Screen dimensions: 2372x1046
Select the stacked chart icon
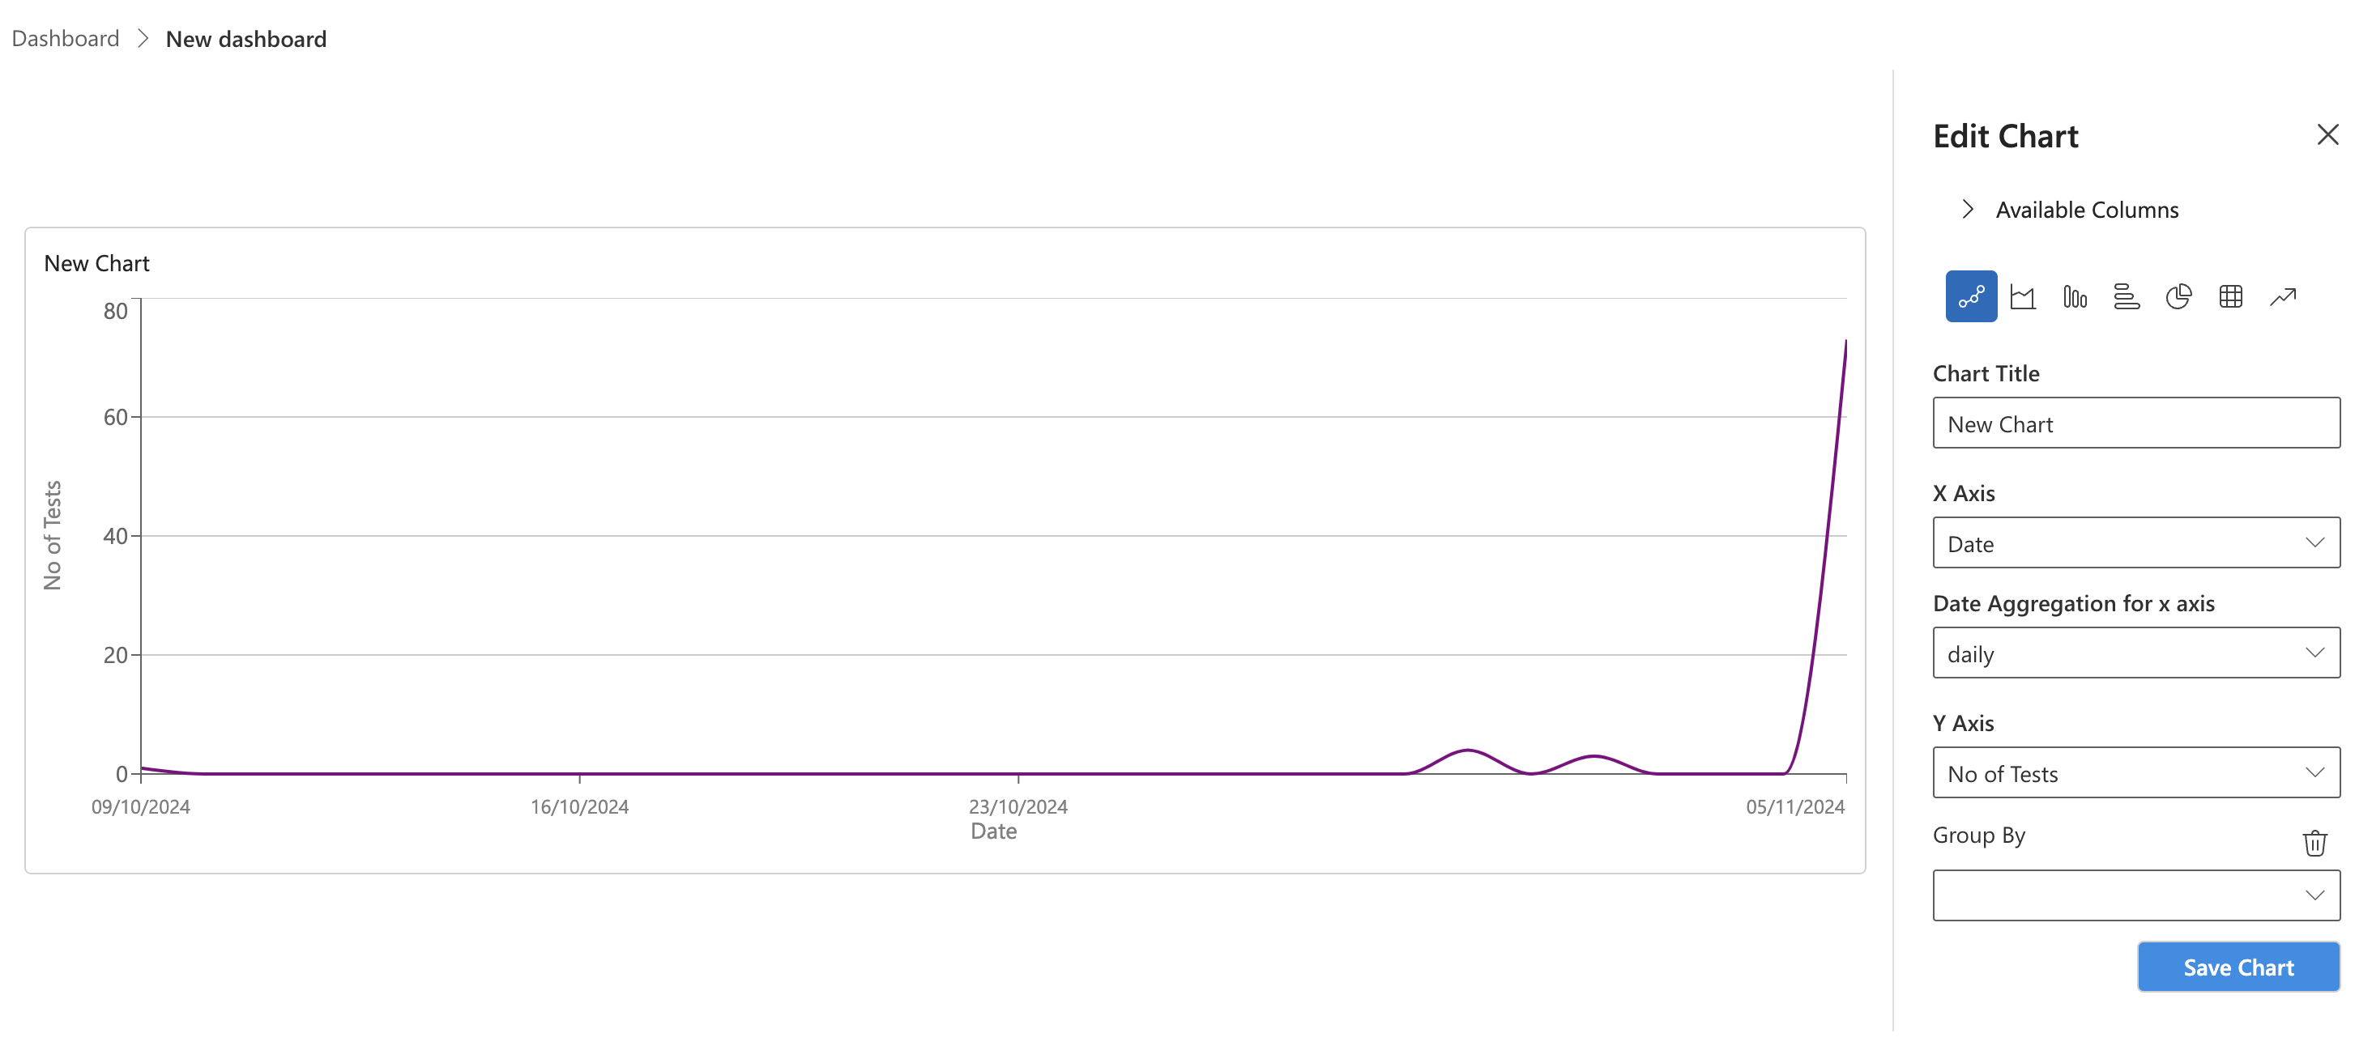tap(2126, 295)
